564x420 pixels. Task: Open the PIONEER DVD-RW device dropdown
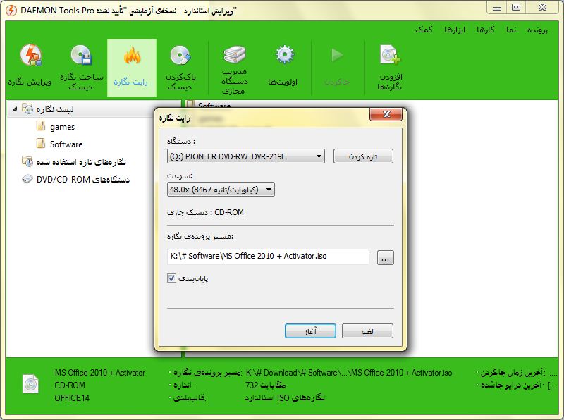click(x=245, y=156)
